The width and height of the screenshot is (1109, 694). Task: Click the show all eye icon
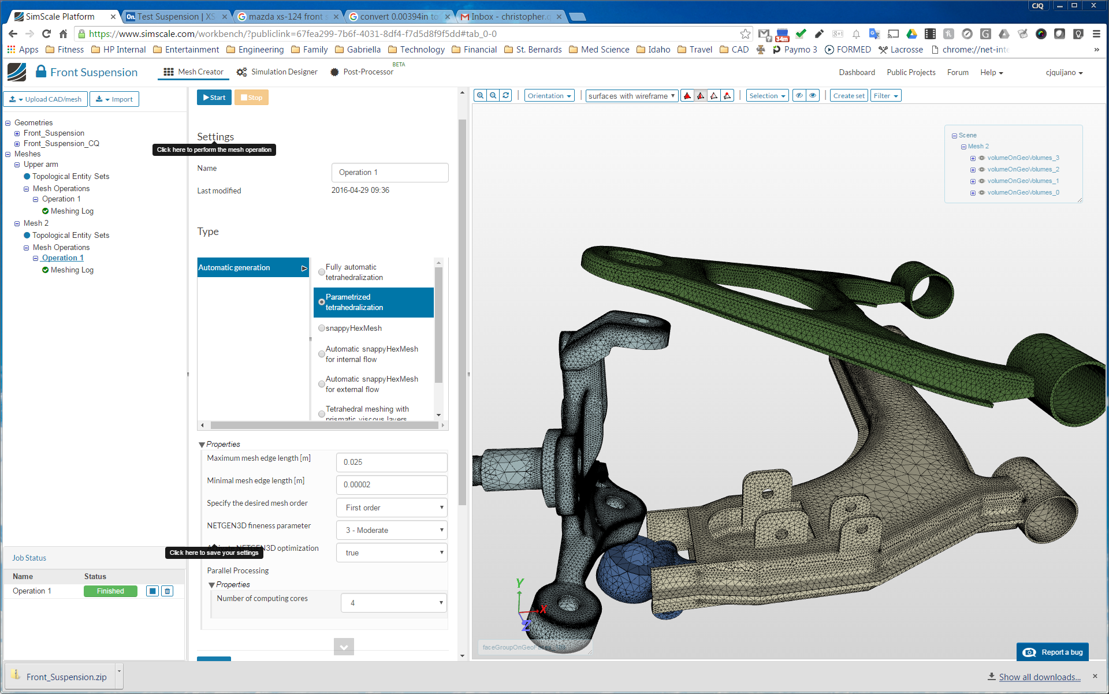coord(813,96)
